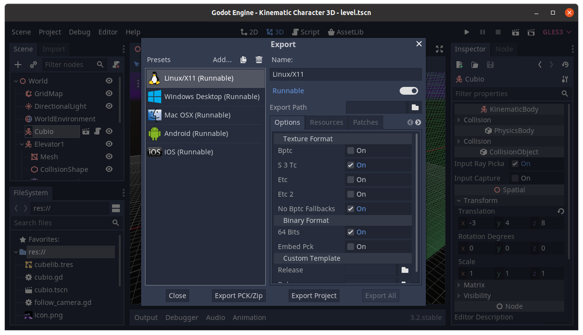
Task: Duplicate the selected export preset icon
Action: tap(243, 60)
